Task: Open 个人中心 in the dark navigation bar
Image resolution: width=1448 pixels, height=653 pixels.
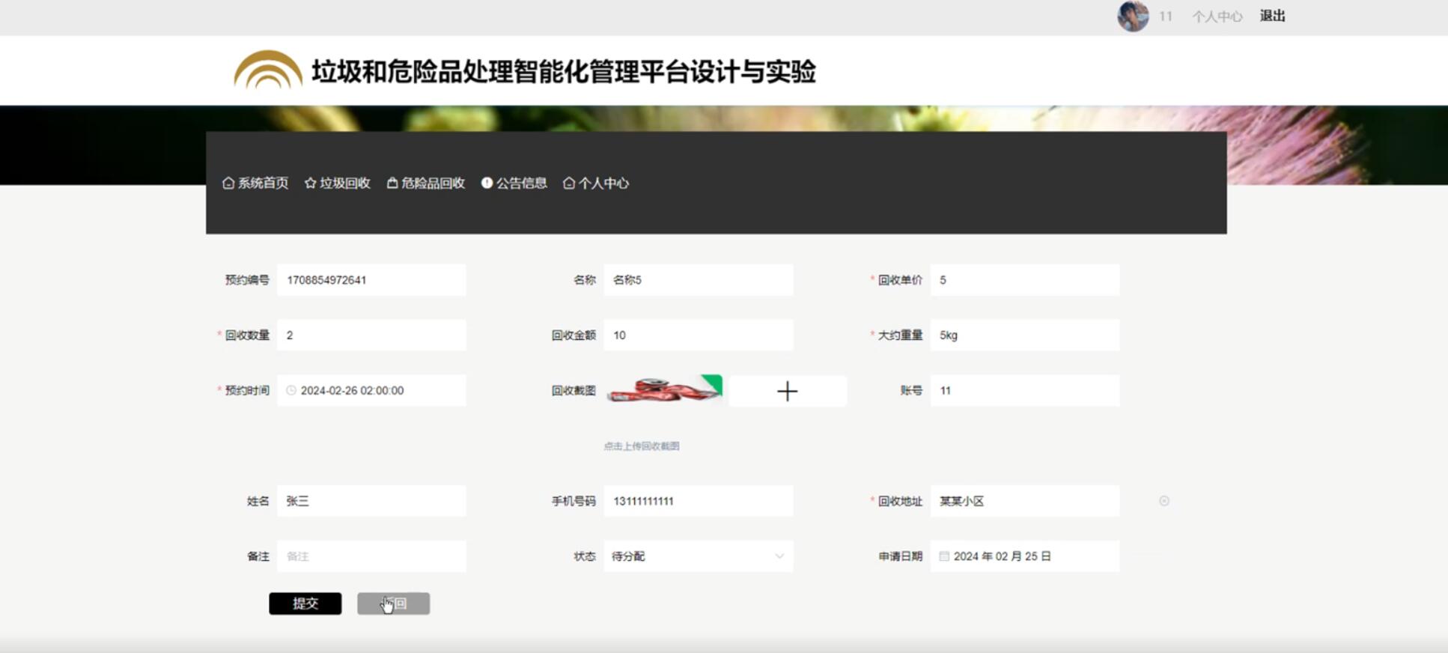Action: point(596,183)
